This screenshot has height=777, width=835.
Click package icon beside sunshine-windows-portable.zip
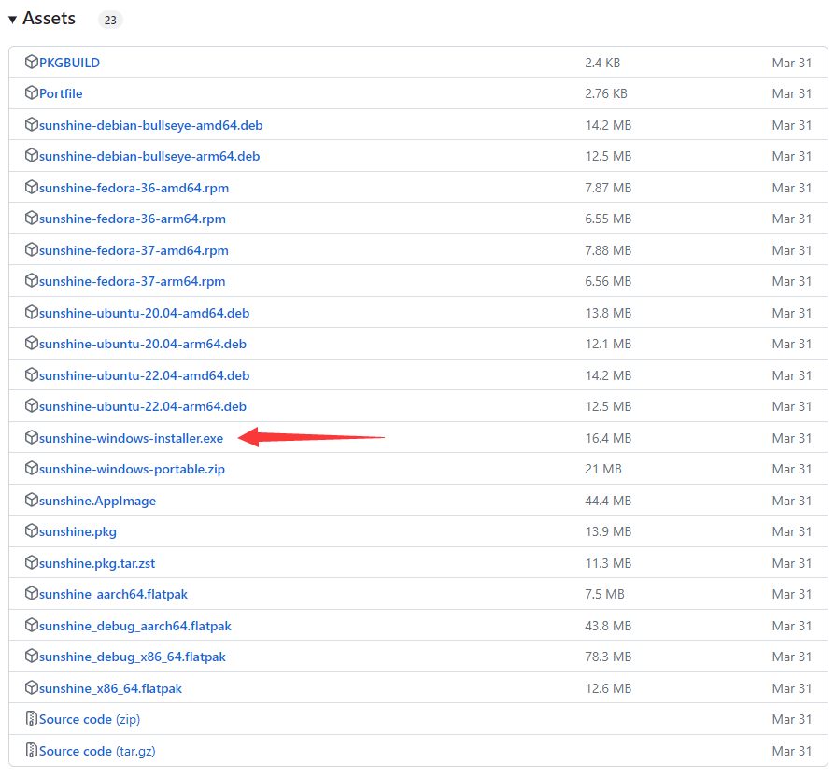pos(32,469)
